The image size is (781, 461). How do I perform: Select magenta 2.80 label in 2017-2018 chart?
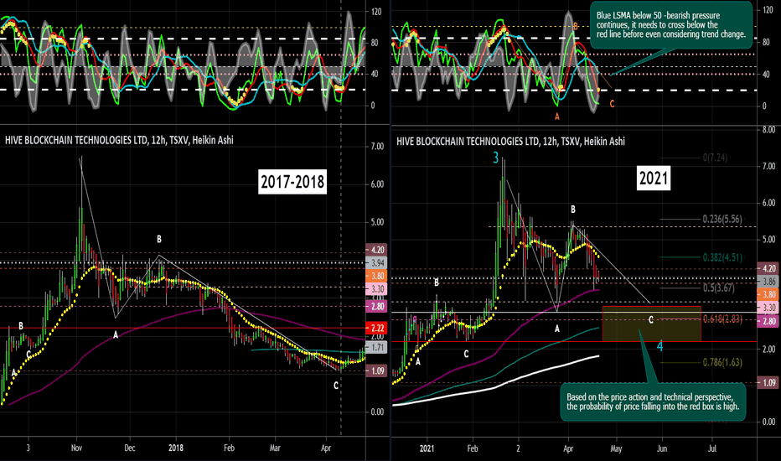click(376, 307)
